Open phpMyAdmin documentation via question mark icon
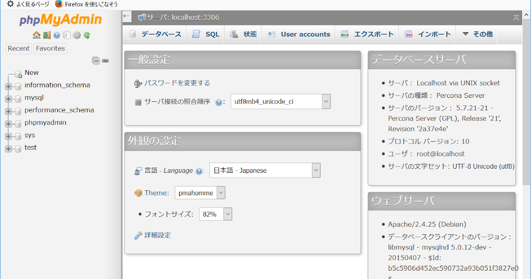Screen dimensions: 531x279 point(57,35)
